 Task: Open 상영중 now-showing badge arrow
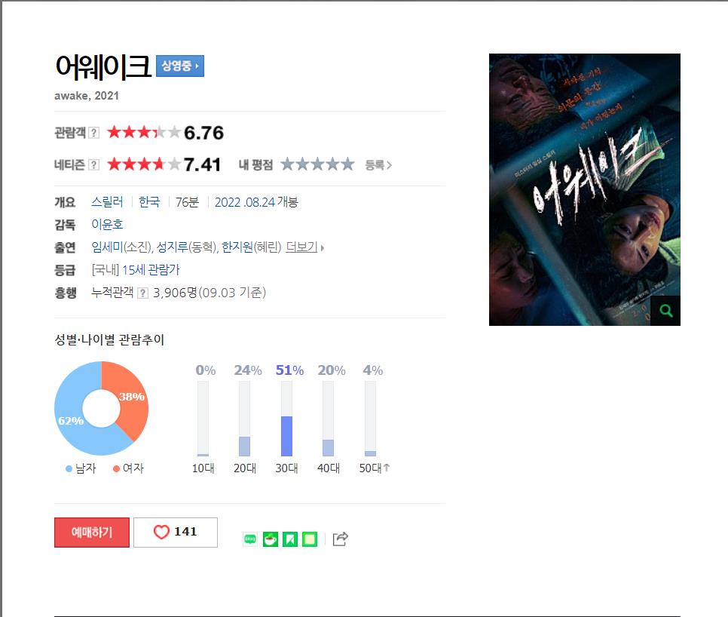pyautogui.click(x=179, y=66)
